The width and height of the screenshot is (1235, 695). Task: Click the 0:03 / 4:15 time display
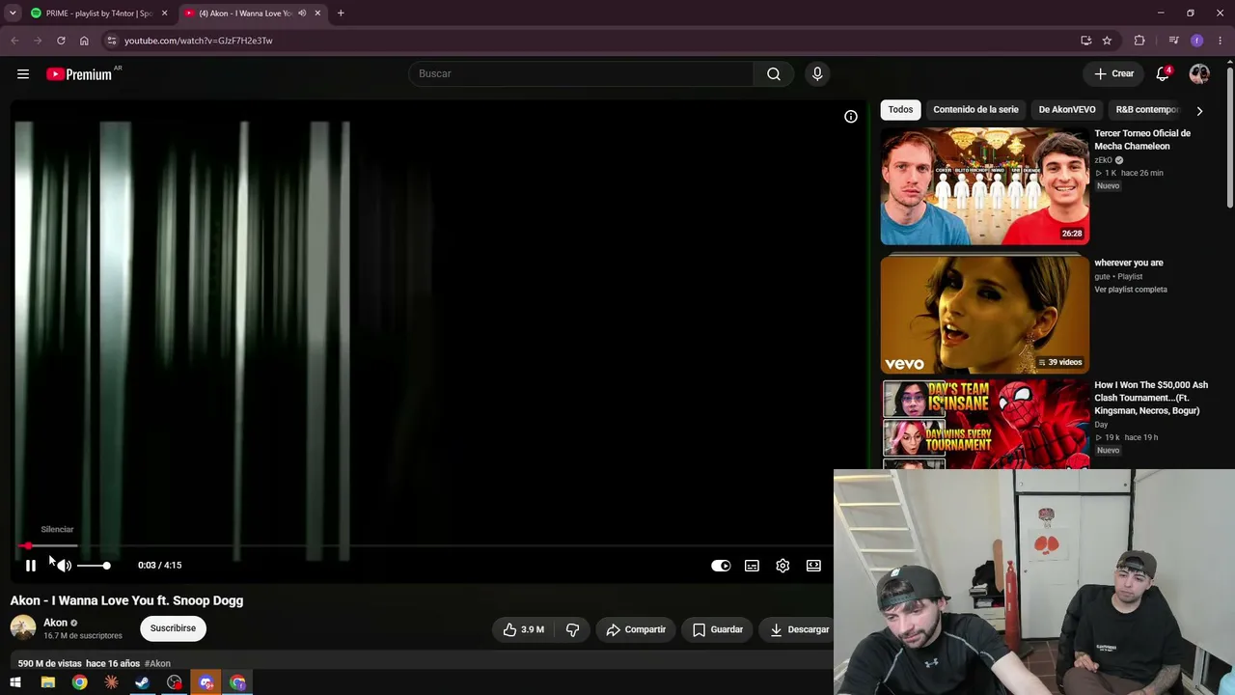[159, 566]
